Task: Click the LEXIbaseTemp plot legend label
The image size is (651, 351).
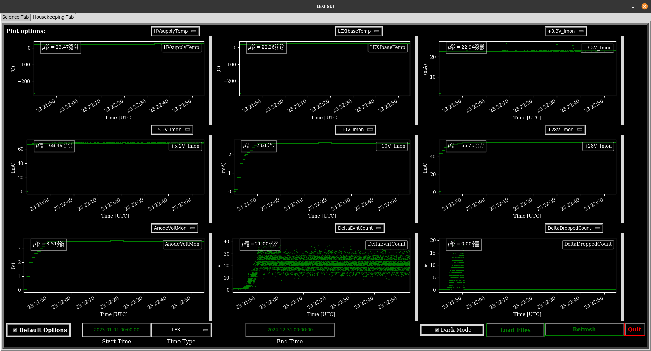Action: (387, 47)
